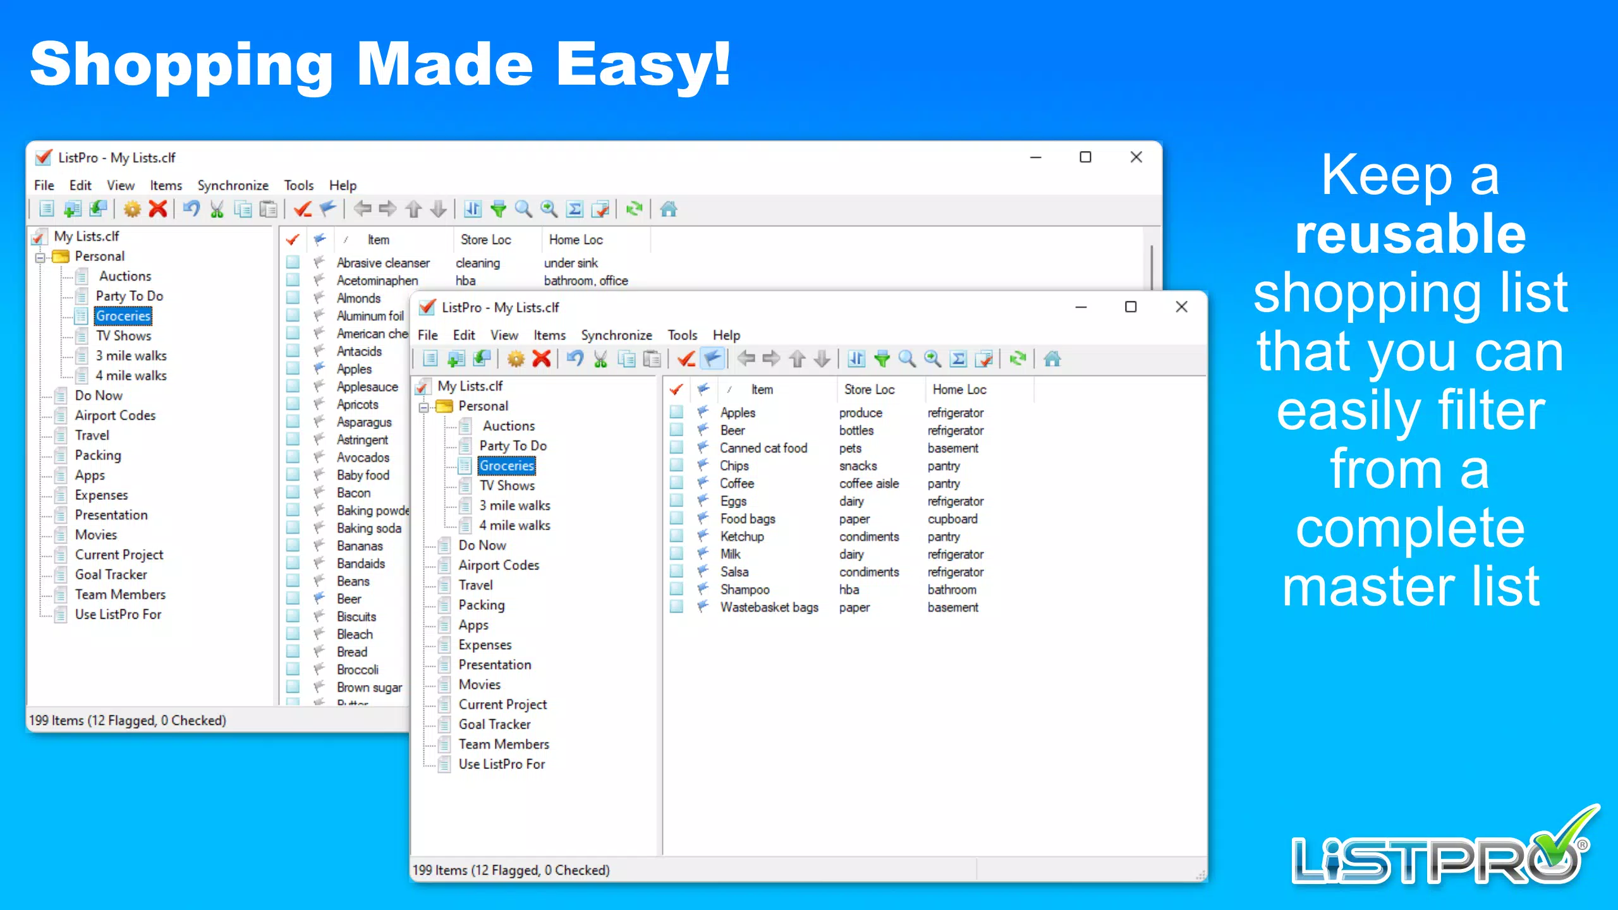Check the checkbox for Coffee in front window
Screen dimensions: 1618x910
click(676, 483)
